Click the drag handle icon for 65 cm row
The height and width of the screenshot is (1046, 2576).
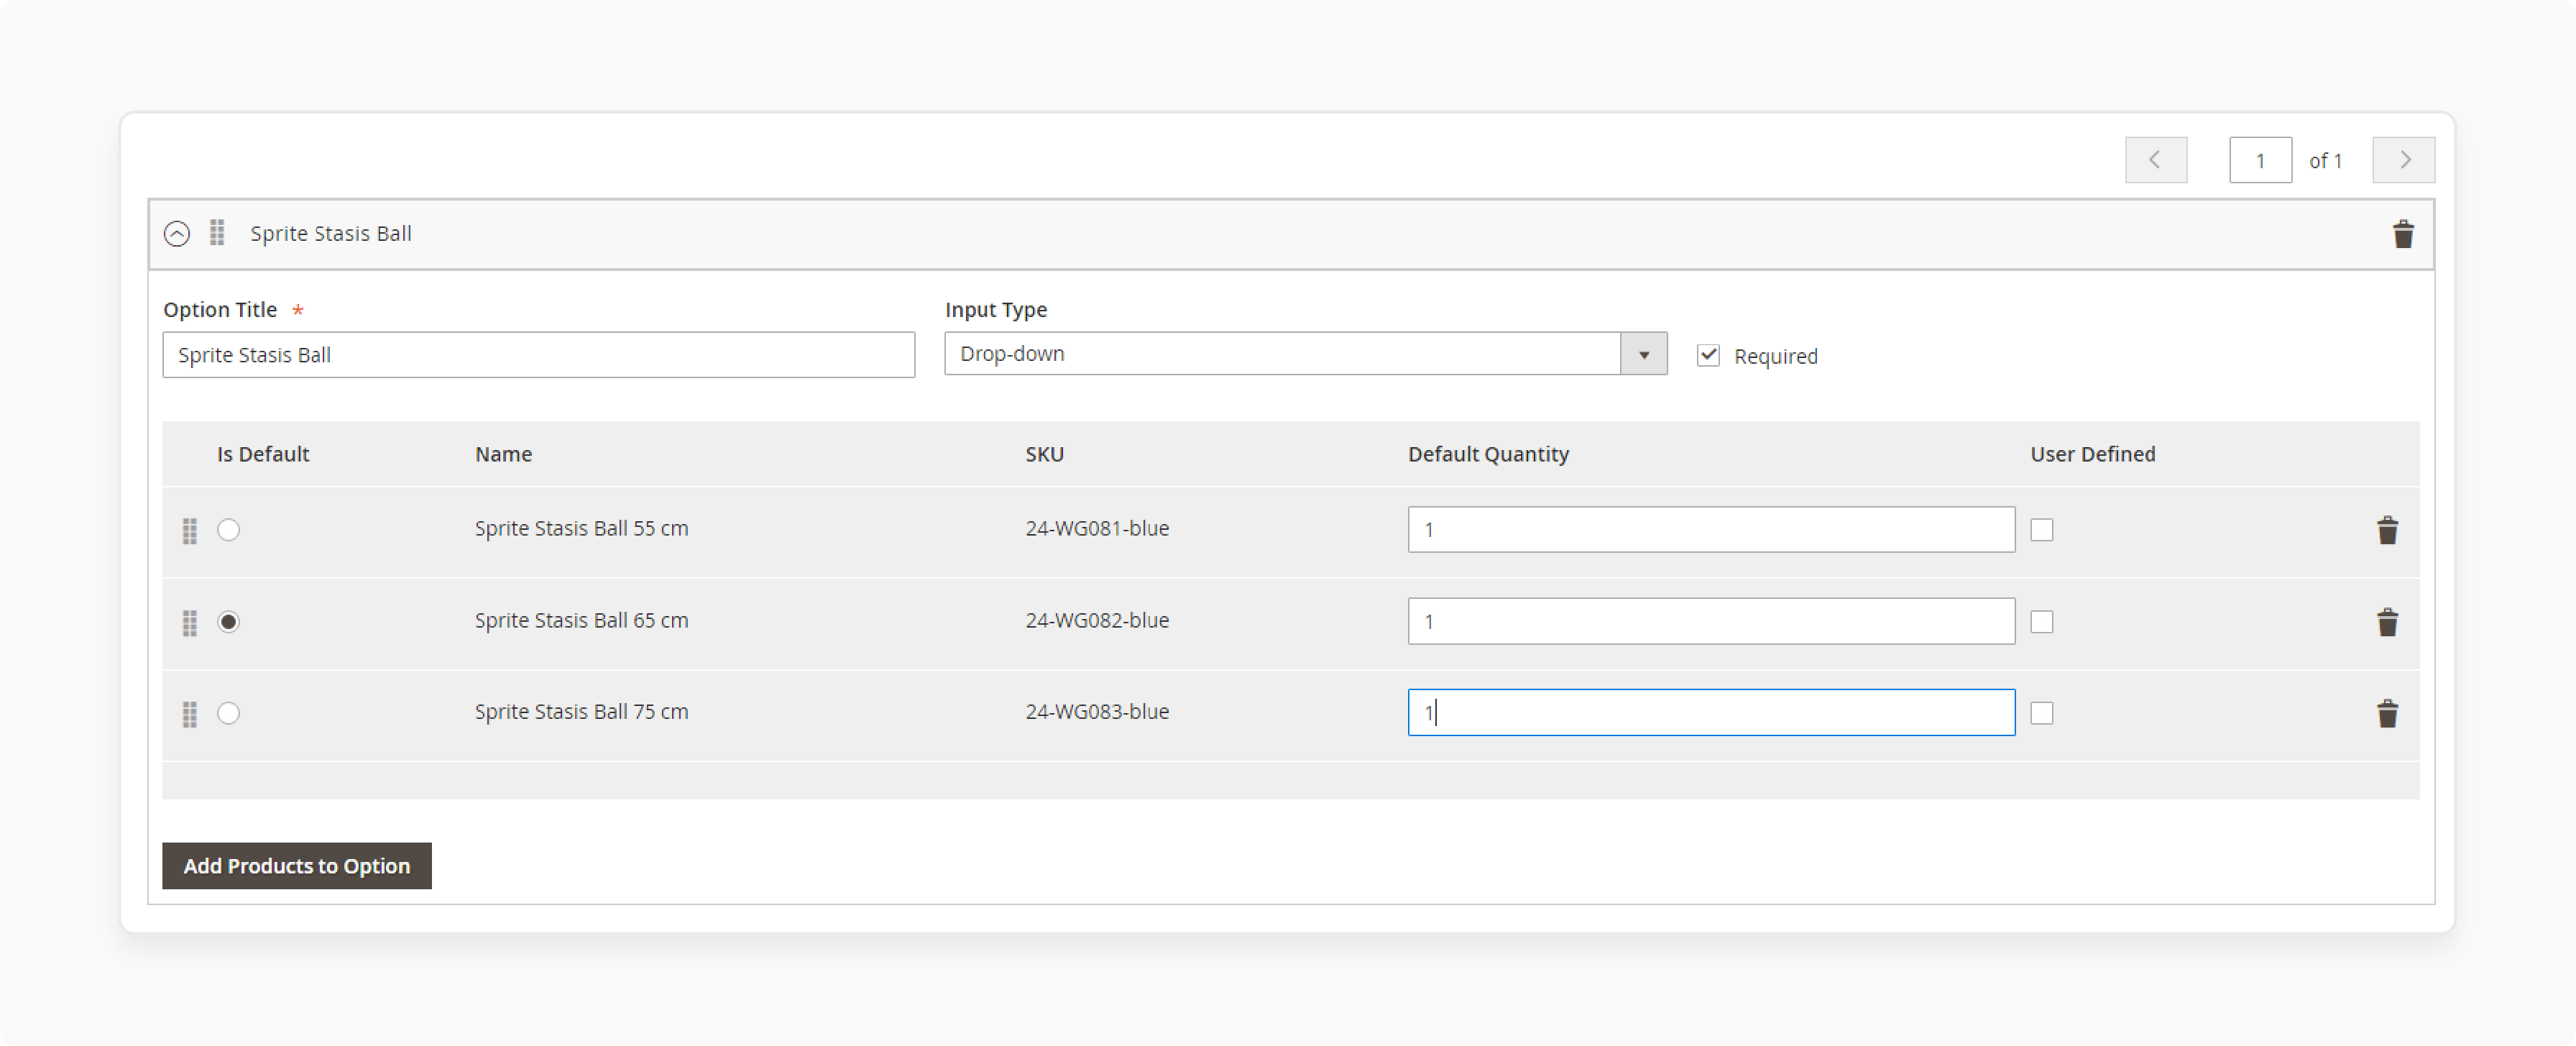[189, 620]
